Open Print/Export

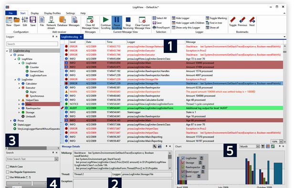[161, 28]
